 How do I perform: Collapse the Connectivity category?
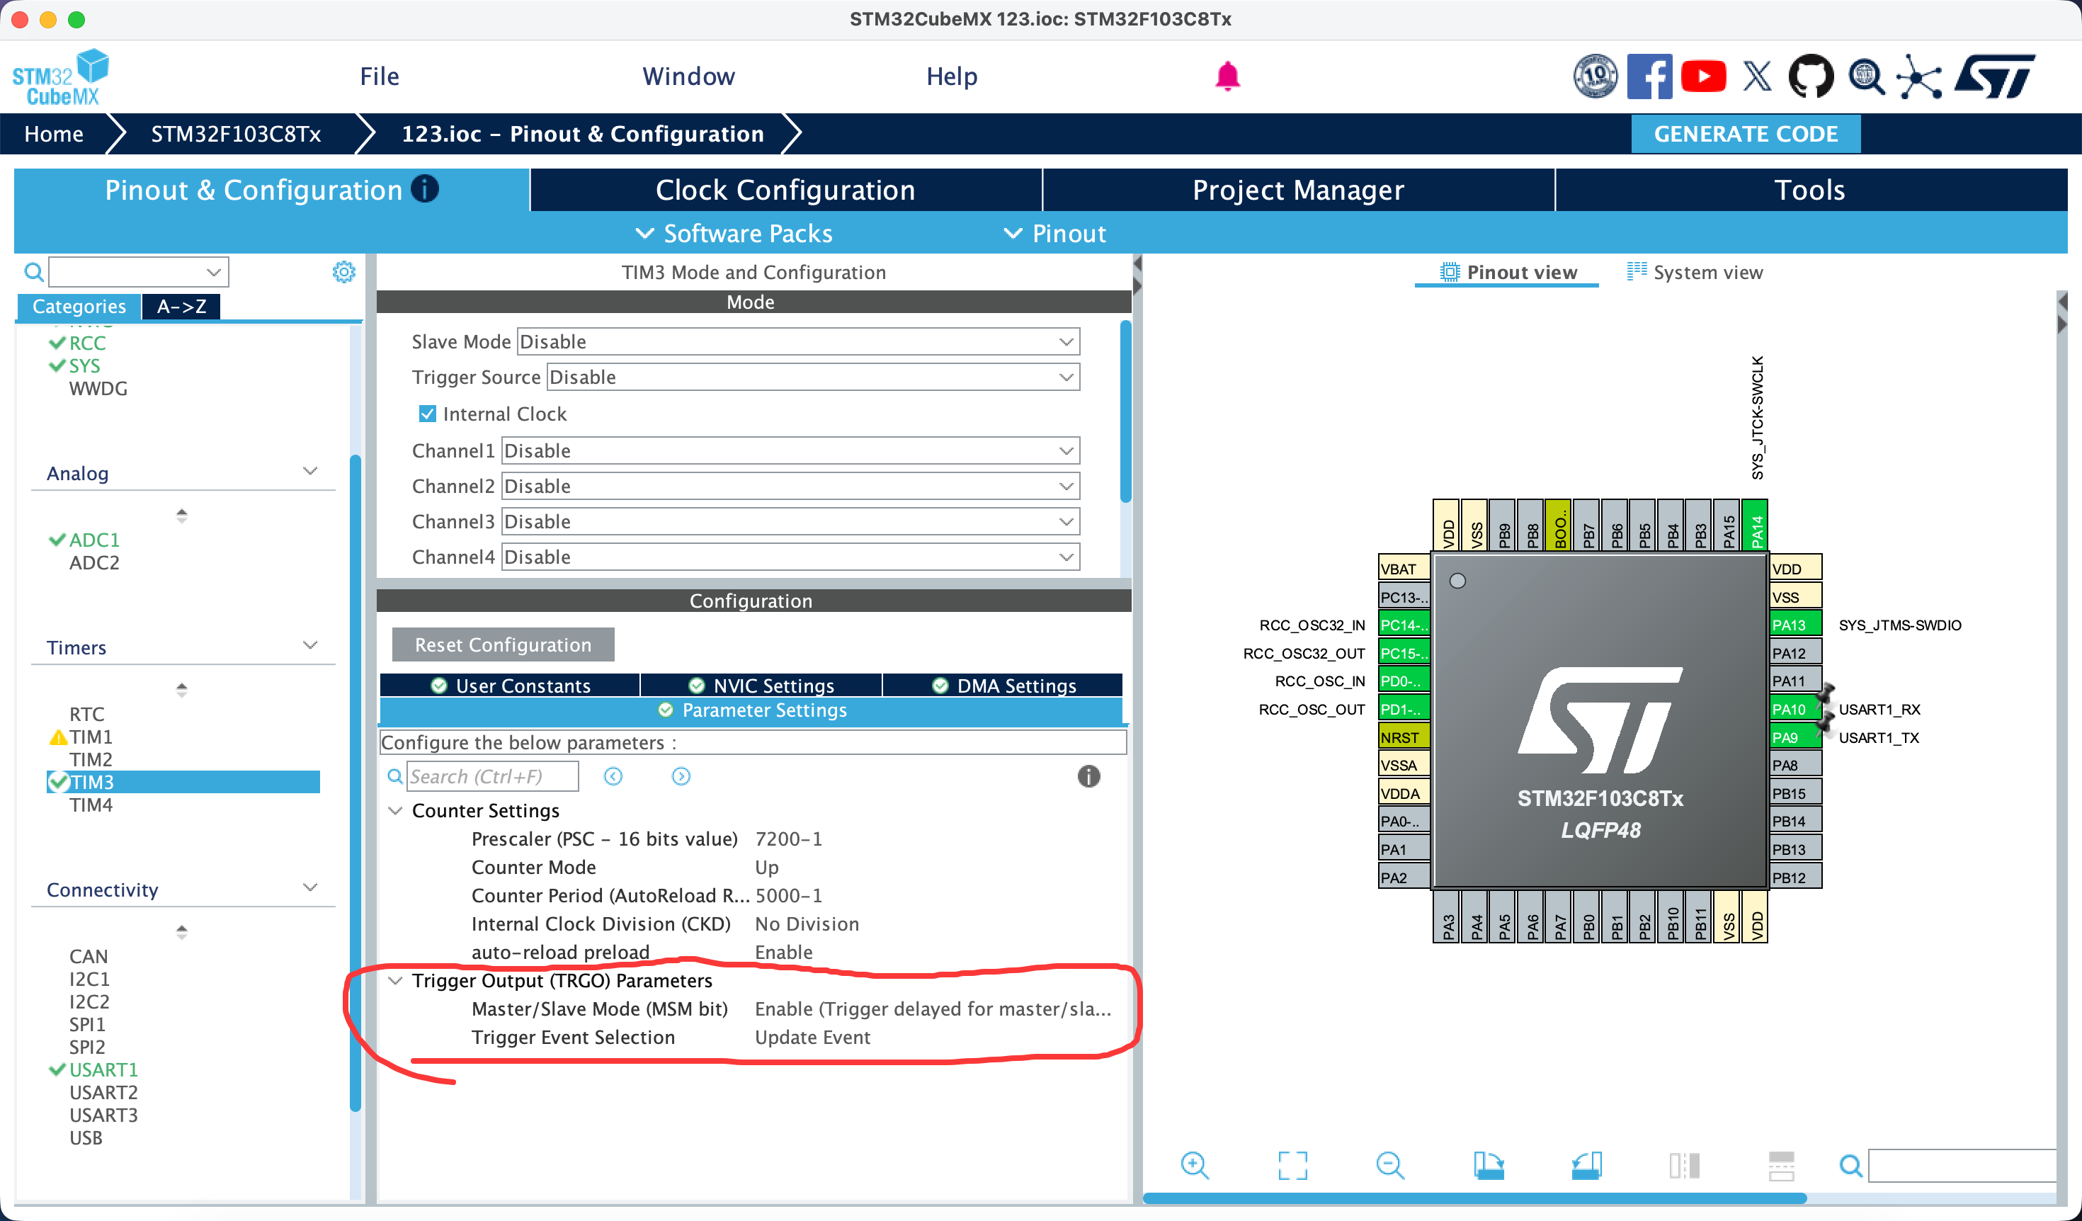(311, 887)
